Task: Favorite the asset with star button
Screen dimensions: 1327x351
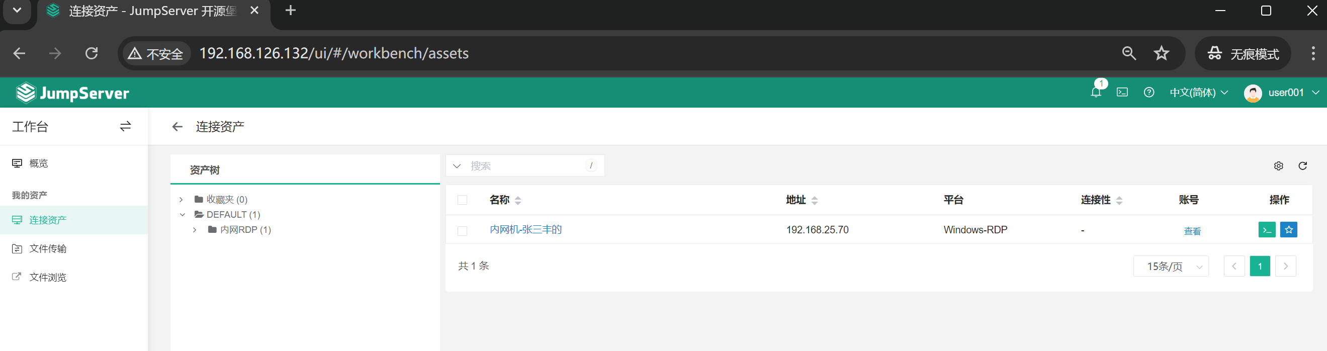Action: click(1289, 230)
